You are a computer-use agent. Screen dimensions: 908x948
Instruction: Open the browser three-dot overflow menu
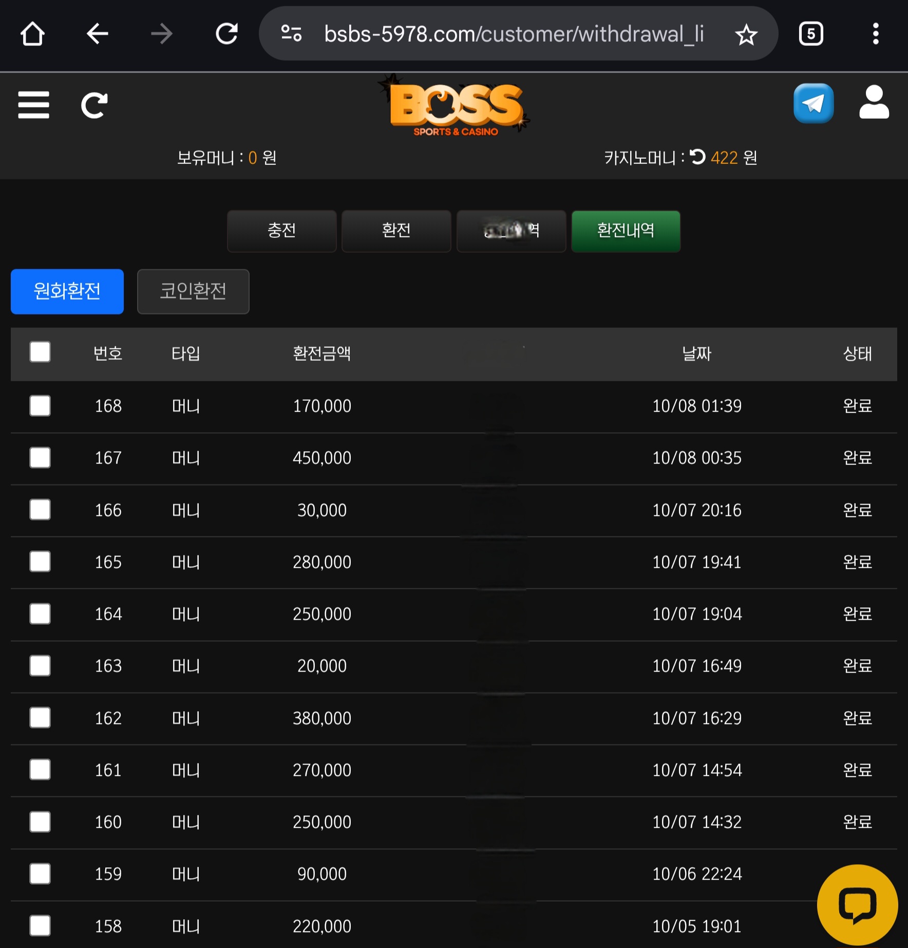pos(876,34)
